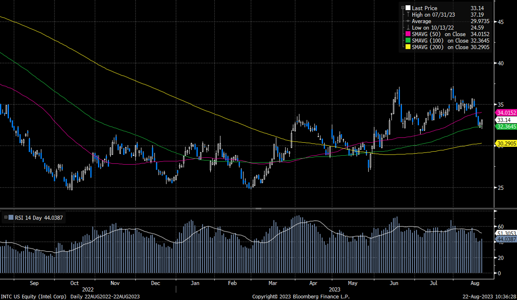Screen dimensions: 517x300
Task: Select the Last Price white legend marker
Action: [x=408, y=8]
